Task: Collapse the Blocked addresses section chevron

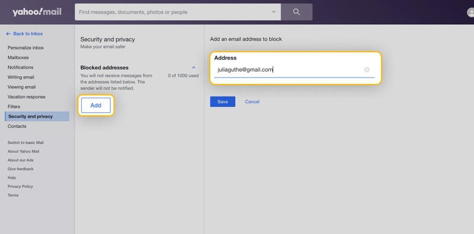Action: tap(194, 67)
